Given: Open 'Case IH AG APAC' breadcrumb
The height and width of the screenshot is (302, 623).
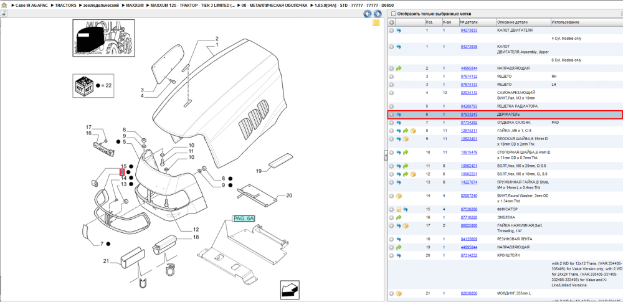Looking at the screenshot, I should [32, 6].
